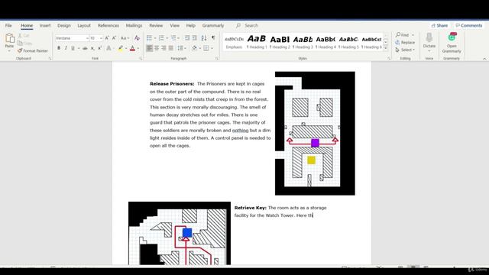Decrease paragraph indent
Viewport: 489px width, 275px height.
(187, 38)
